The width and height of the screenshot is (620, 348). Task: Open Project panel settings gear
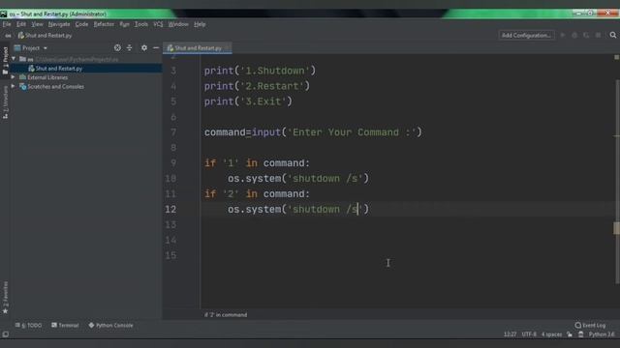pyautogui.click(x=144, y=47)
